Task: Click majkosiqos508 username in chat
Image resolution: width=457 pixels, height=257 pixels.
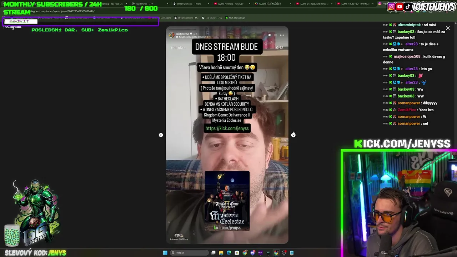Action: click(407, 56)
